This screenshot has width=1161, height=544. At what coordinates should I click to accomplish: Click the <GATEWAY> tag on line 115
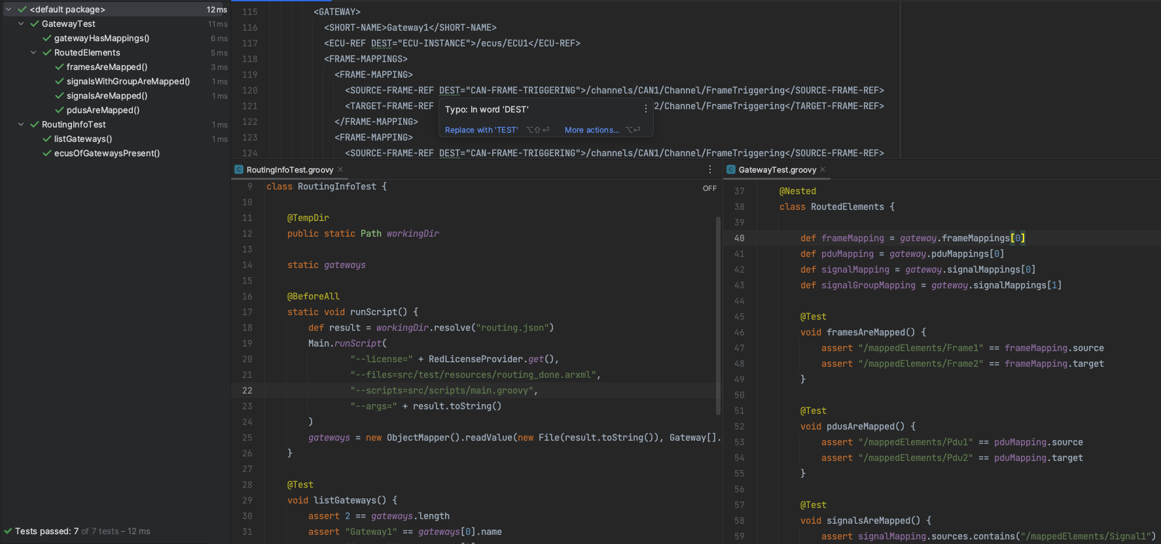pos(337,12)
